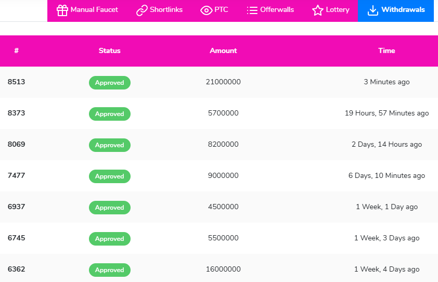This screenshot has width=438, height=282.
Task: Click the download icon for Withdrawals
Action: pyautogui.click(x=372, y=10)
